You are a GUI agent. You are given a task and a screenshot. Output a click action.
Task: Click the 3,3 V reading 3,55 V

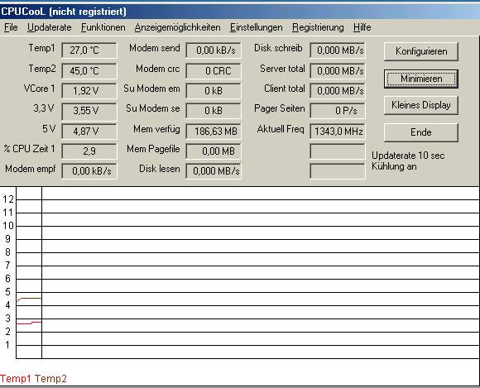coord(89,111)
